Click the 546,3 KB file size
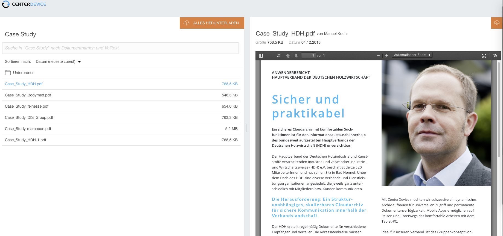 coord(230,95)
